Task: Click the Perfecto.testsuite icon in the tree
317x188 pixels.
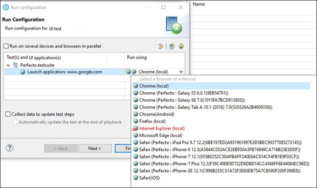Action: 16,65
